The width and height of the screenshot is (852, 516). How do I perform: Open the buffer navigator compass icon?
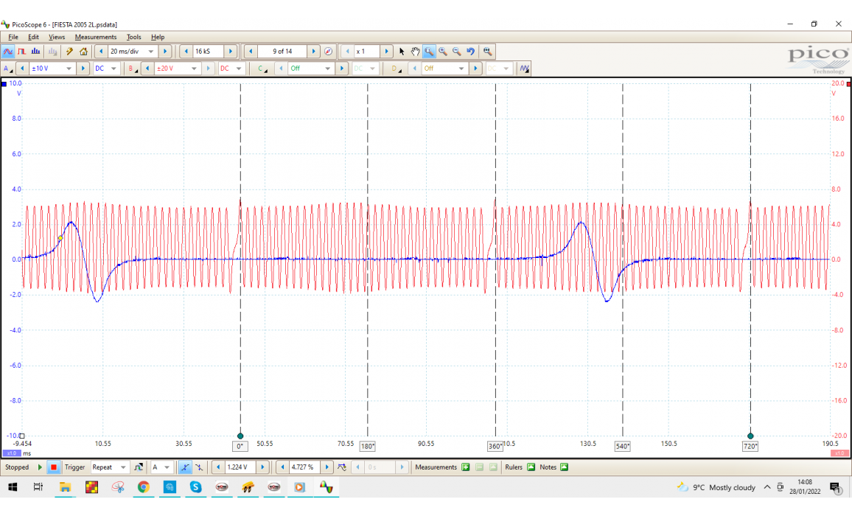(x=328, y=52)
